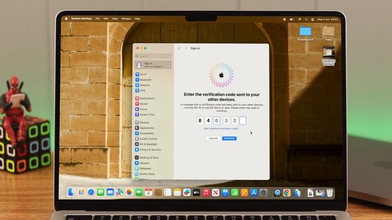Open Calendar from the Dock

point(148,192)
